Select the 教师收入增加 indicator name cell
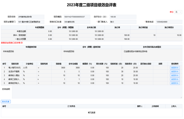Screen dimensions: 184x119 pyautogui.click(x=15, y=75)
